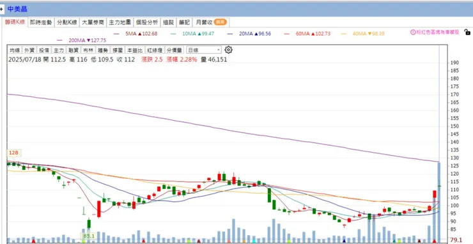The width and height of the screenshot is (473, 244).
Task: Select the 籌碼K線 tab
Action: pyautogui.click(x=15, y=22)
